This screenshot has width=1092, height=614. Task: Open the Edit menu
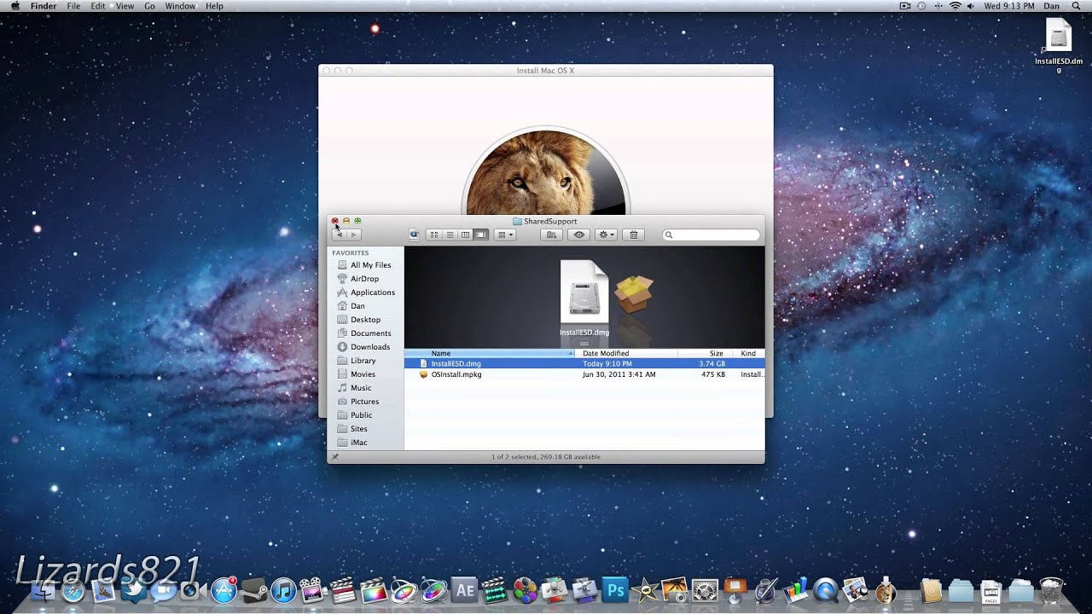tap(98, 6)
